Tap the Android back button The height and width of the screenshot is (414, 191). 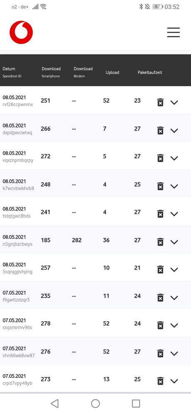[x=55, y=403]
